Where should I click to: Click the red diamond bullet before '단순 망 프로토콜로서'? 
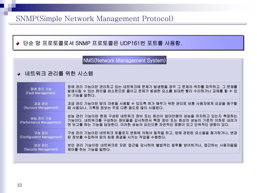point(18,43)
